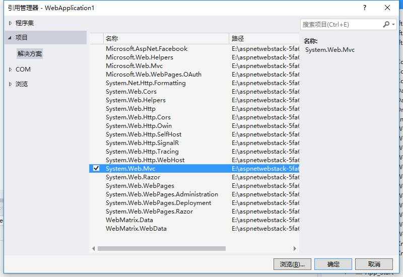Click the 浏览(B)... button
This screenshot has height=277, width=403.
(292, 264)
